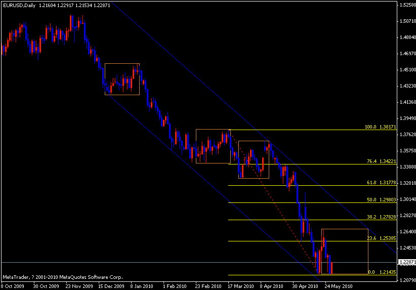
Task: Click the 8 Oct 2009 date label
Action: pos(13,286)
